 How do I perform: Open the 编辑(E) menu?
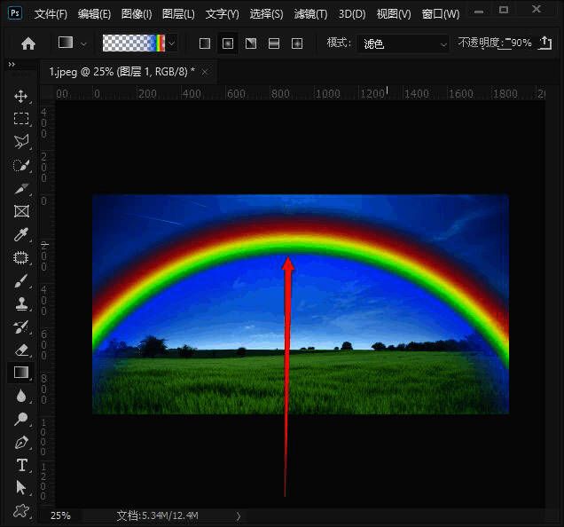click(94, 14)
